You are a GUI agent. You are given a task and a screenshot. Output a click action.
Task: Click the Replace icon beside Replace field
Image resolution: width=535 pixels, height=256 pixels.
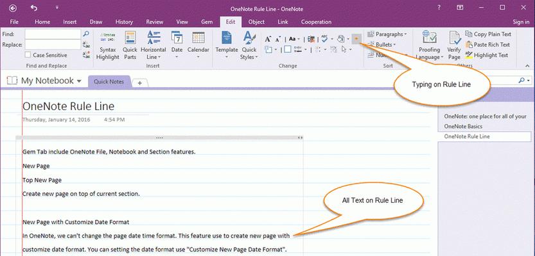point(86,45)
